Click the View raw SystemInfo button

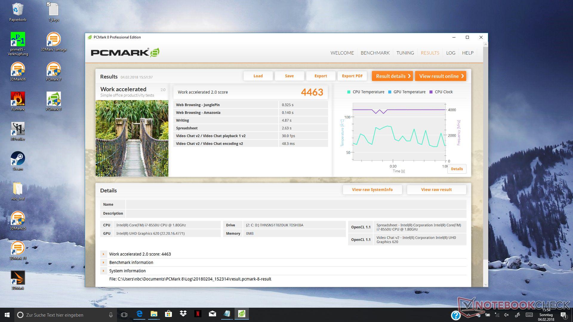[x=372, y=190]
